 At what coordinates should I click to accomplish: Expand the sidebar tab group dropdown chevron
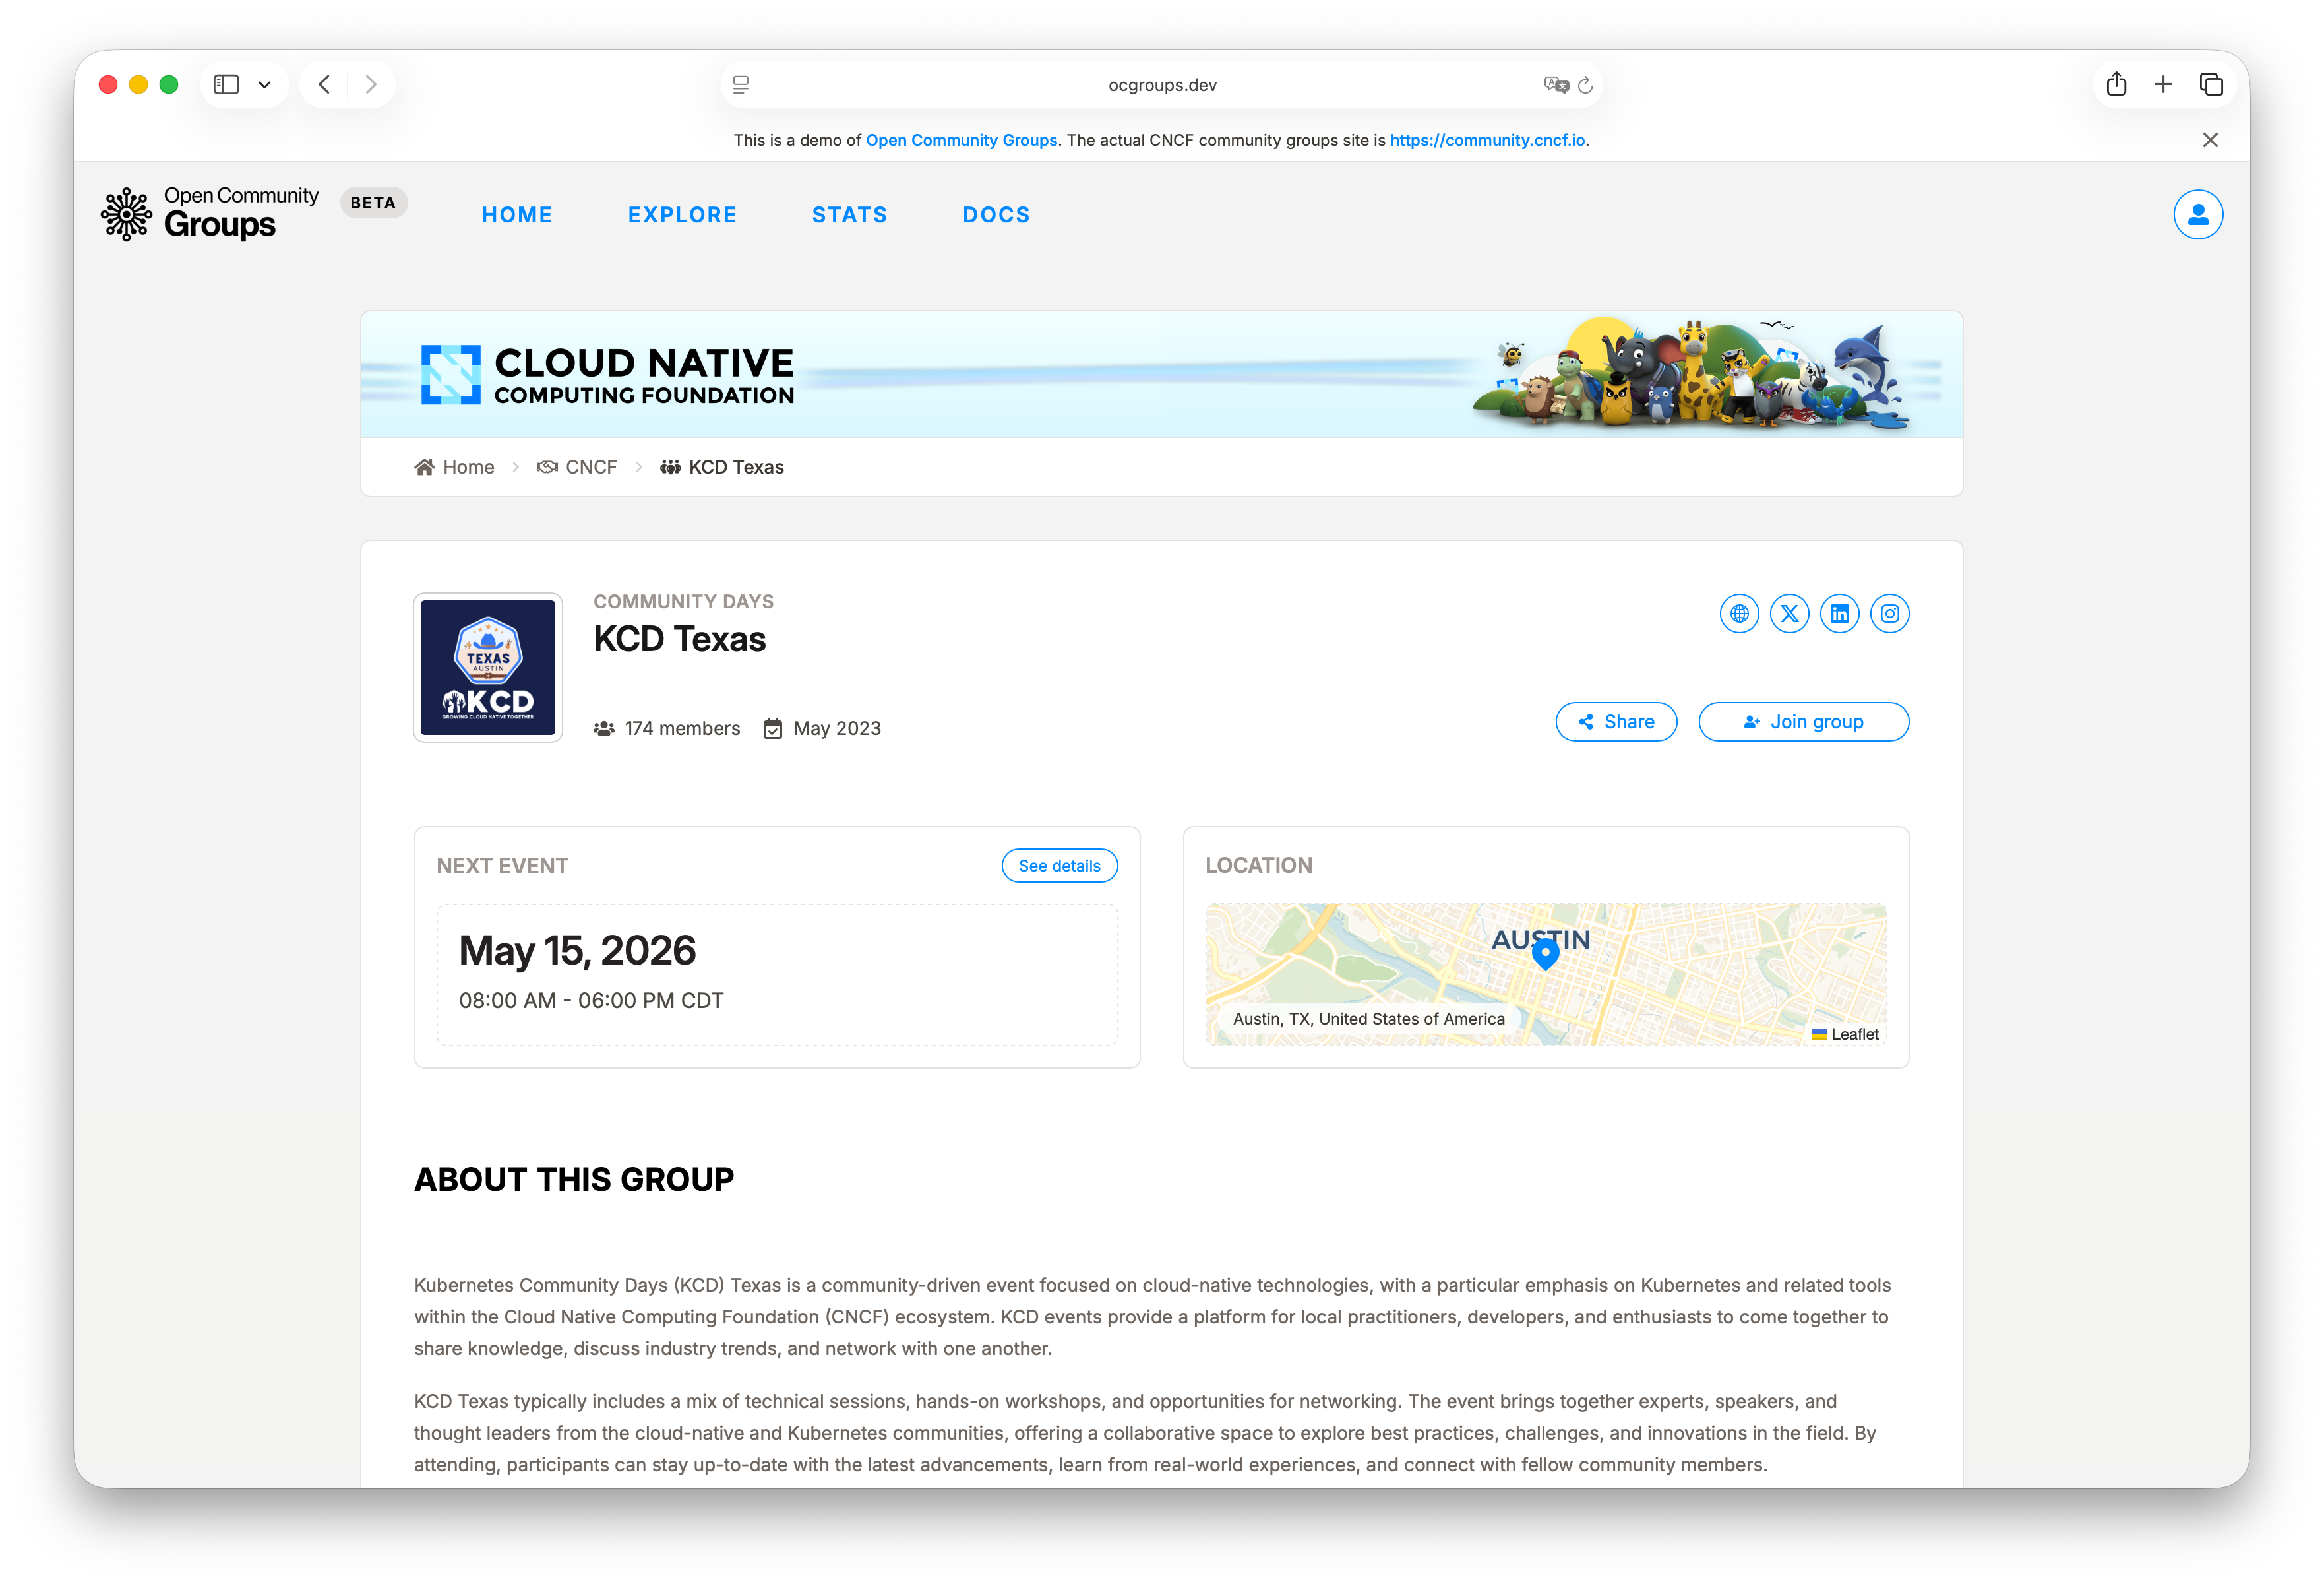tap(265, 85)
